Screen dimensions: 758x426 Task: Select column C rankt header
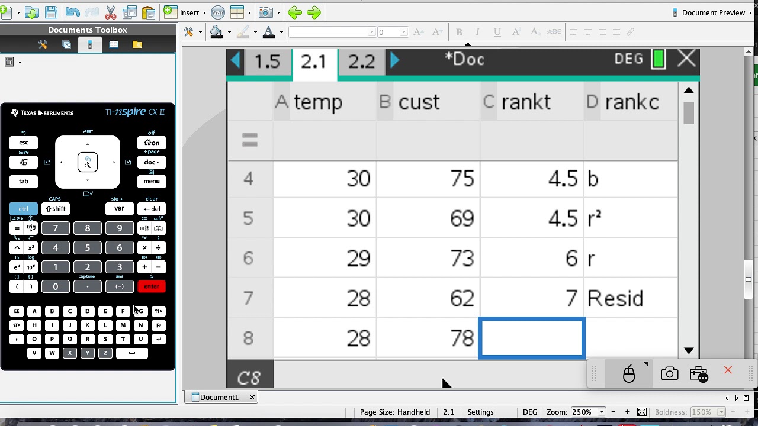coord(532,102)
